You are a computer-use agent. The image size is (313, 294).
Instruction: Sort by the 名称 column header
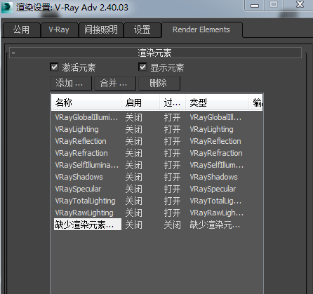[86, 102]
